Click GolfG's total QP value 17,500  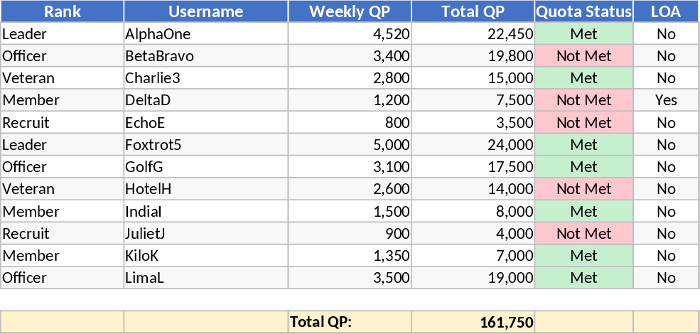[473, 167]
